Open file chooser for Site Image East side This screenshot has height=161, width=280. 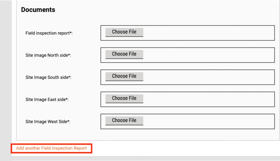(x=124, y=99)
